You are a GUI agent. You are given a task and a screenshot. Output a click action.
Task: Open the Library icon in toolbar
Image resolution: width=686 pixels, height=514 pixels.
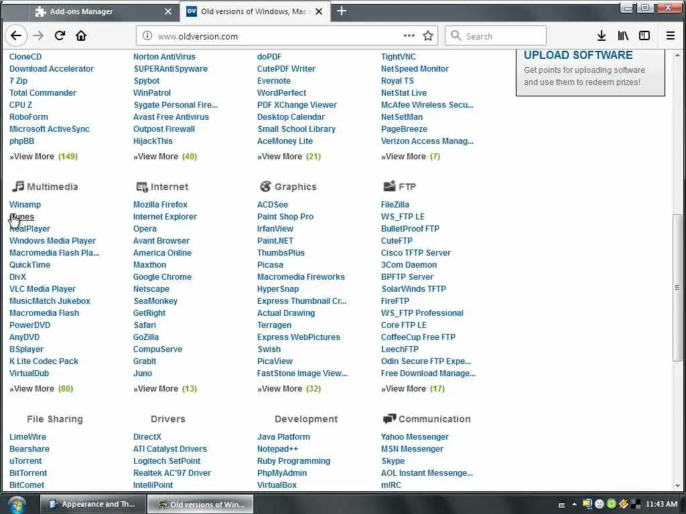(x=623, y=36)
